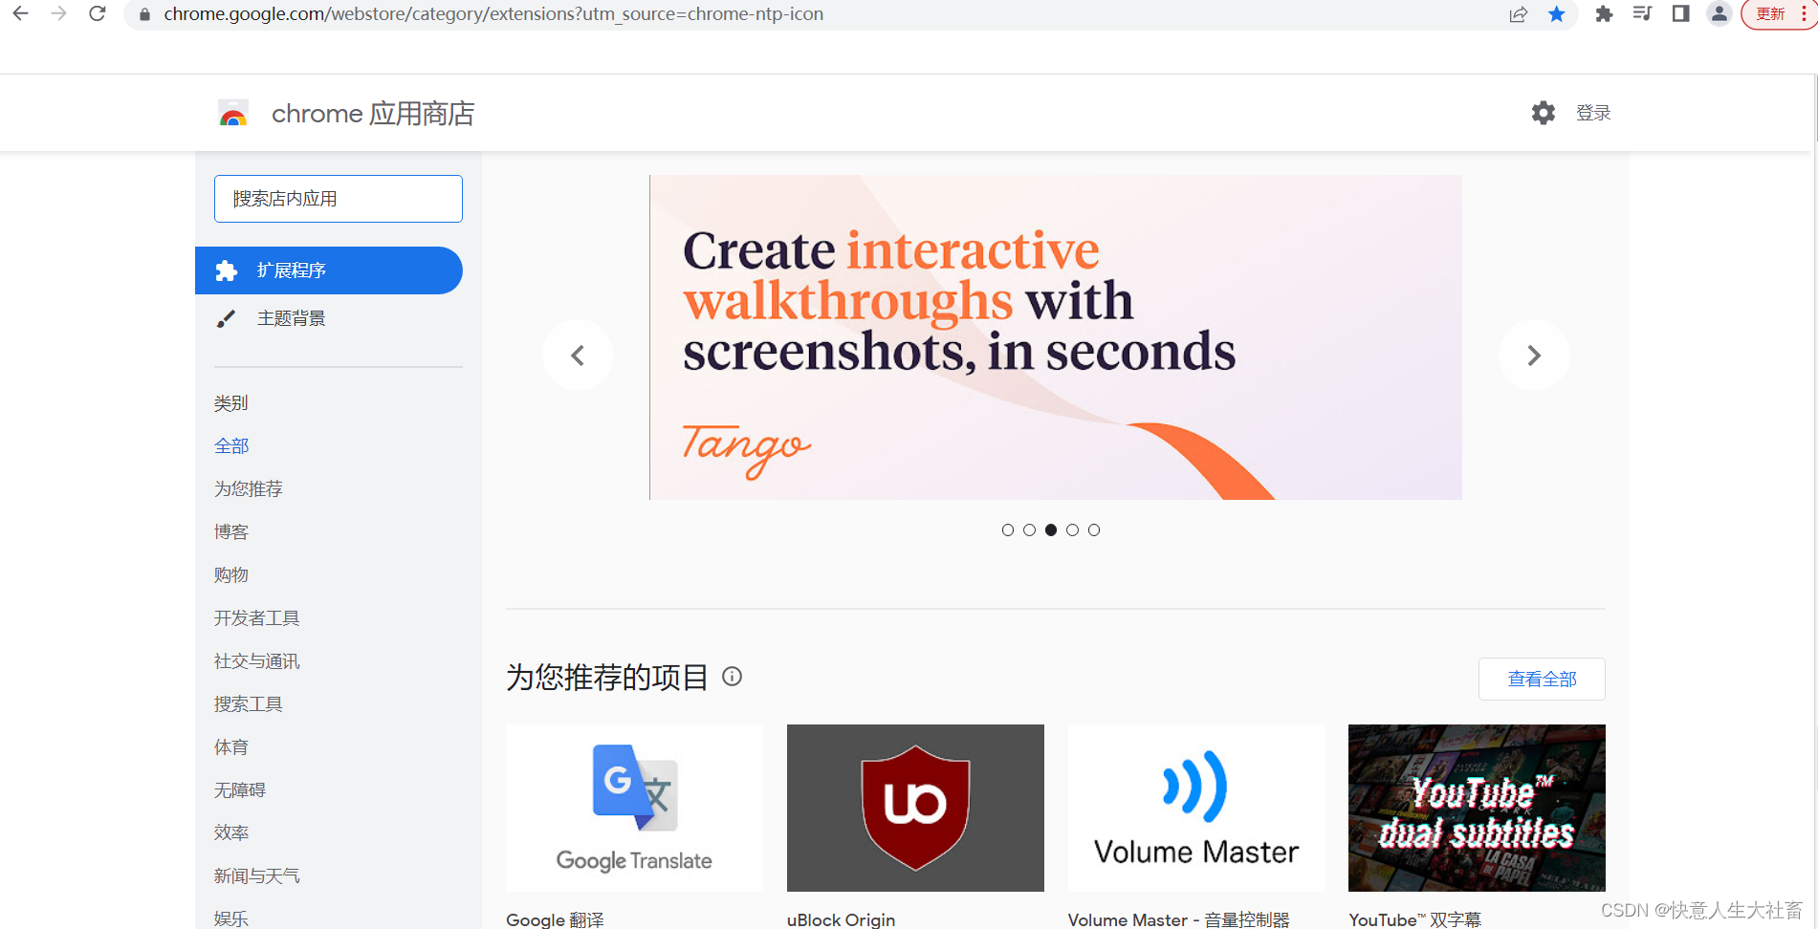
Task: Toggle the bookmark star icon
Action: (x=1557, y=14)
